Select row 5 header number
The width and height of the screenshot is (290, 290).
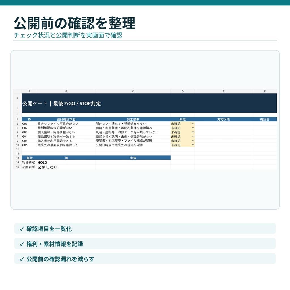click(18, 123)
